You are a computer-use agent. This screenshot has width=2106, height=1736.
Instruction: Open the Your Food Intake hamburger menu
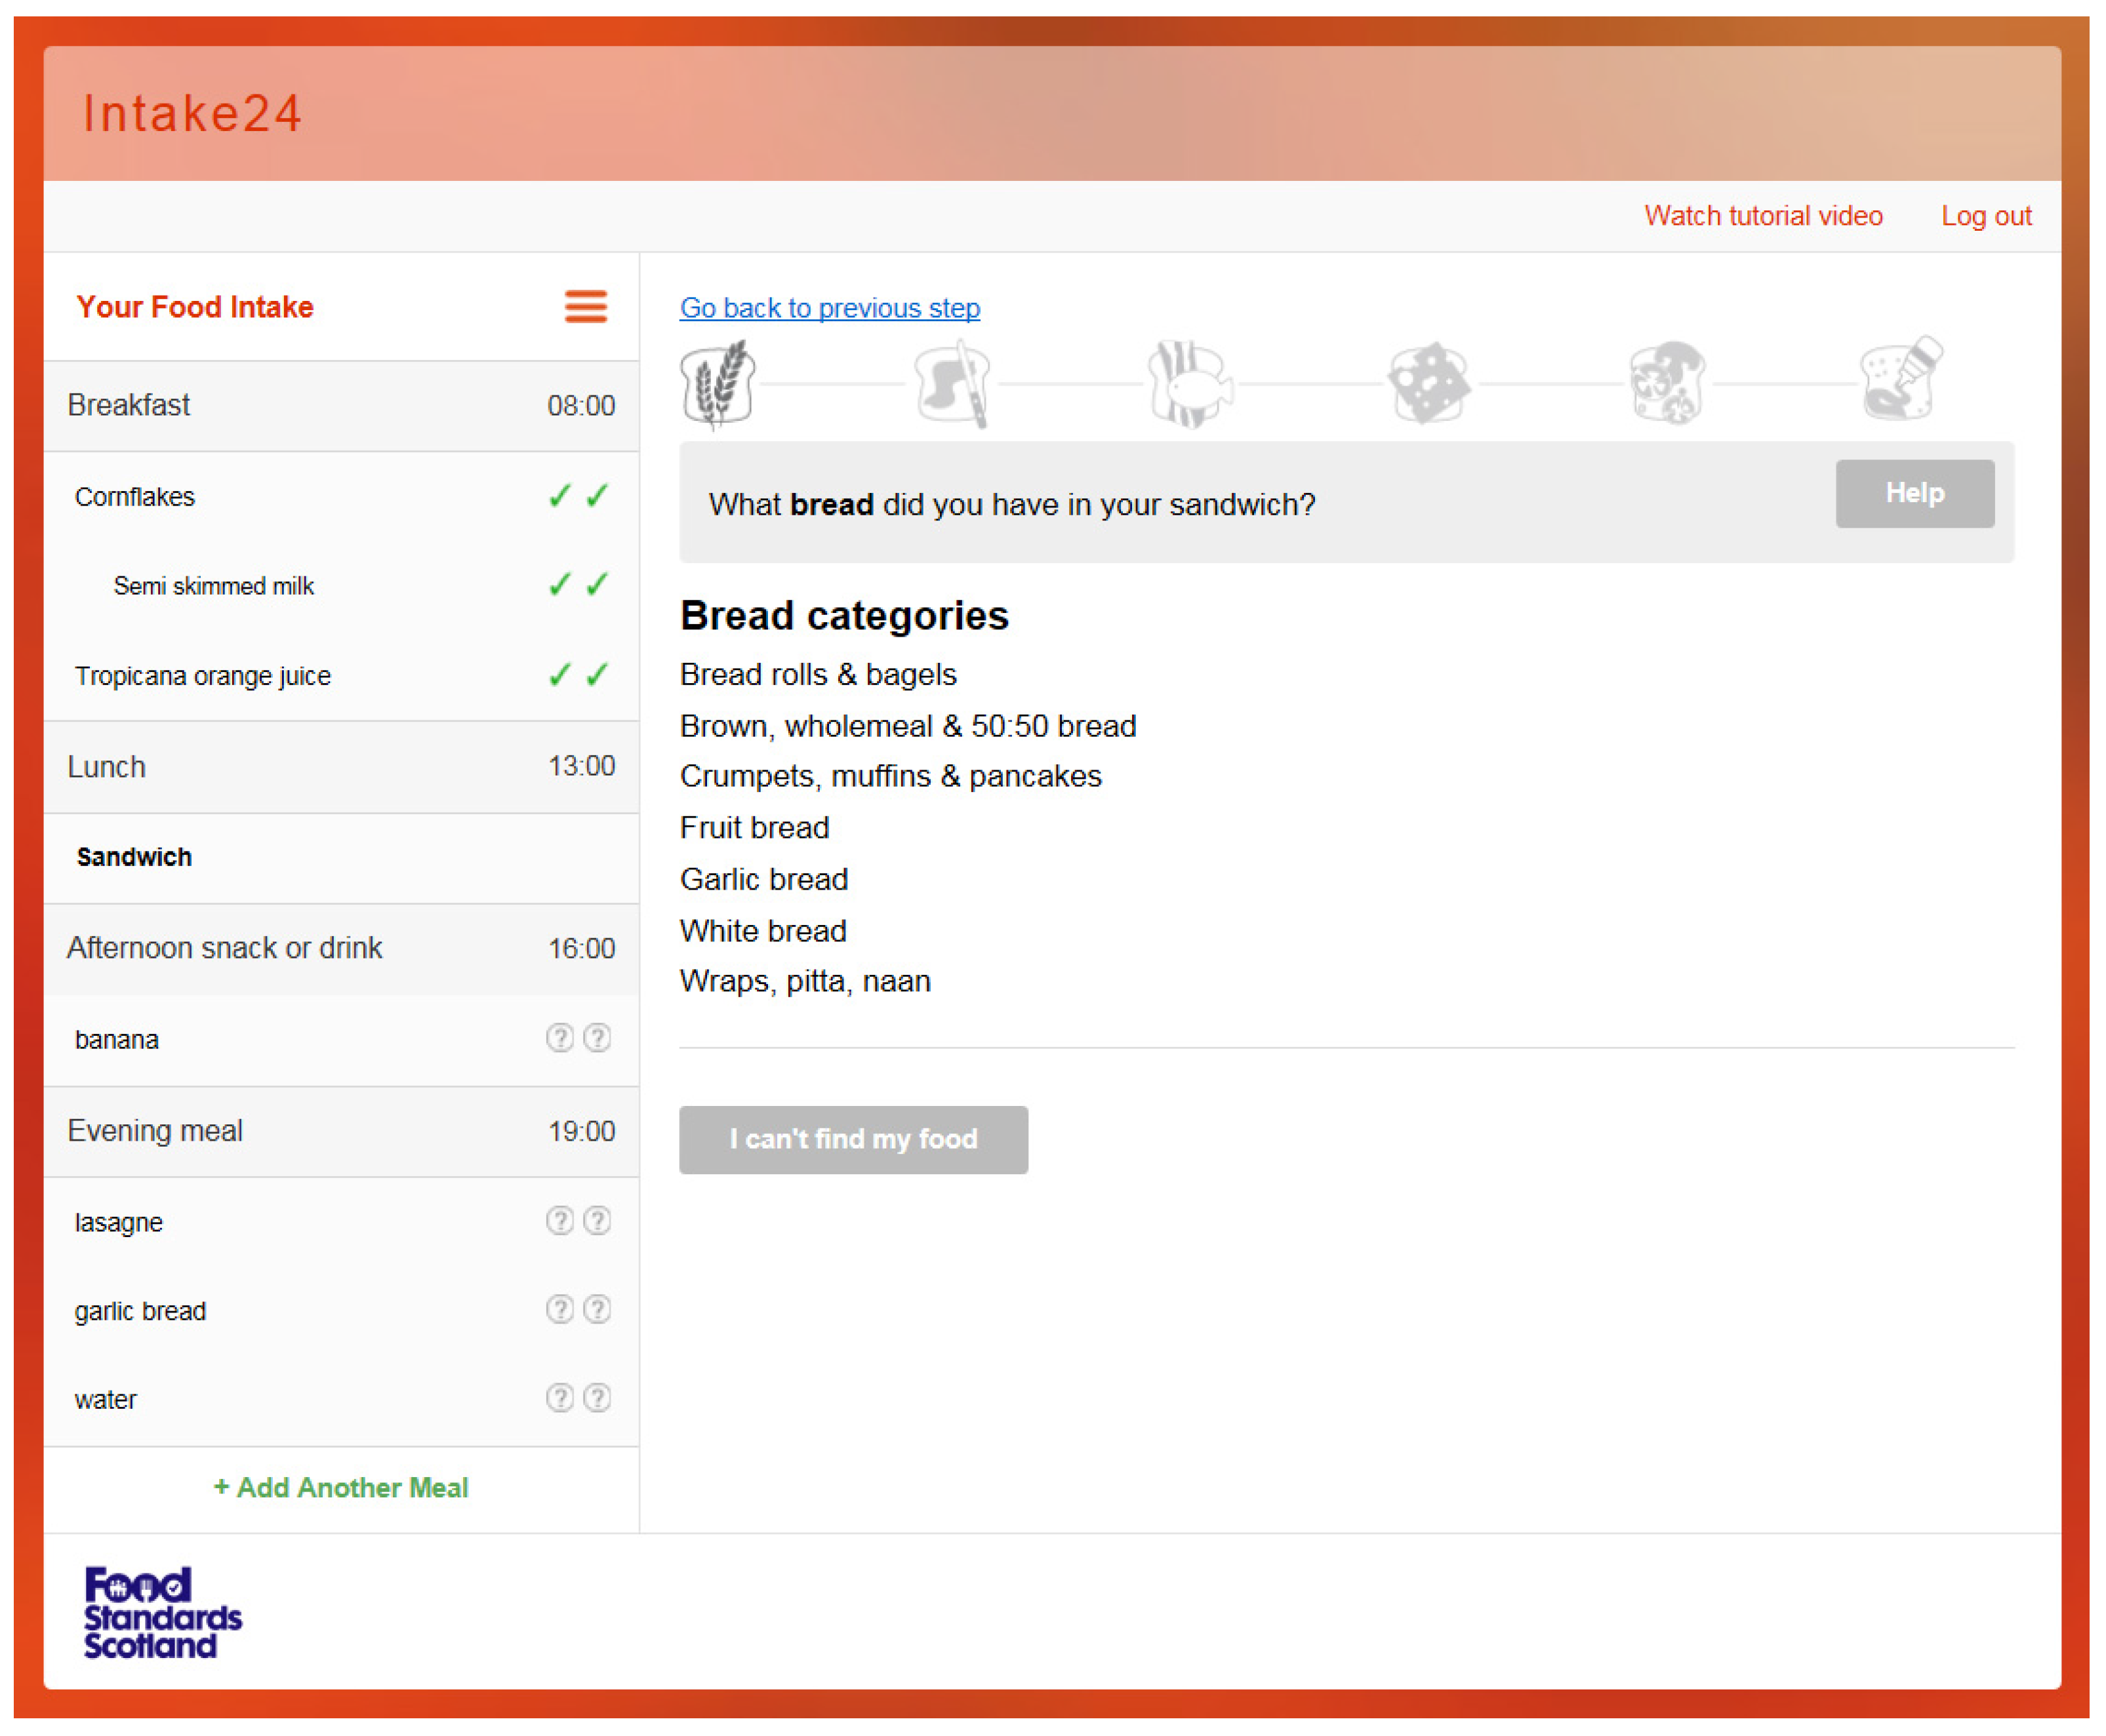[585, 306]
